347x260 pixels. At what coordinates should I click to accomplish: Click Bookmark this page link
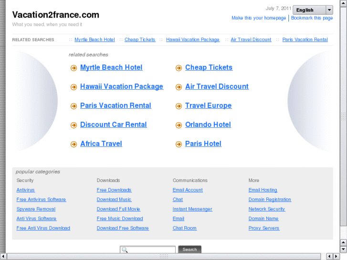click(312, 18)
